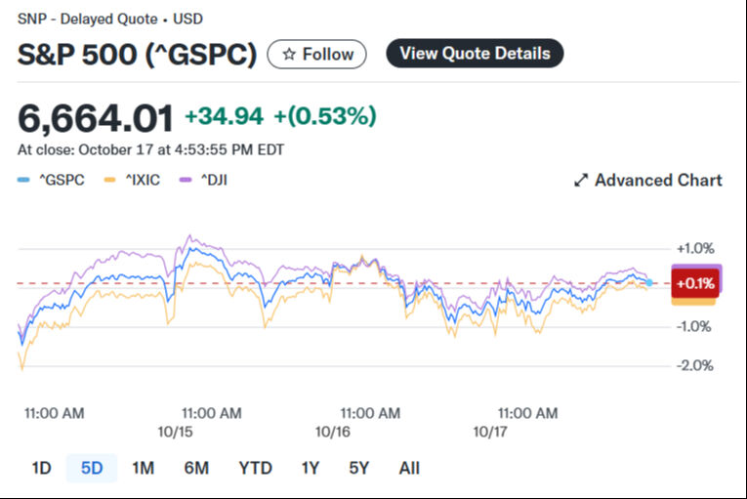This screenshot has height=499, width=747.
Task: Switch chart to 1M range
Action: pyautogui.click(x=143, y=468)
